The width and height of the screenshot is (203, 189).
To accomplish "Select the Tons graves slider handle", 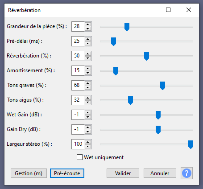I will [162, 86].
